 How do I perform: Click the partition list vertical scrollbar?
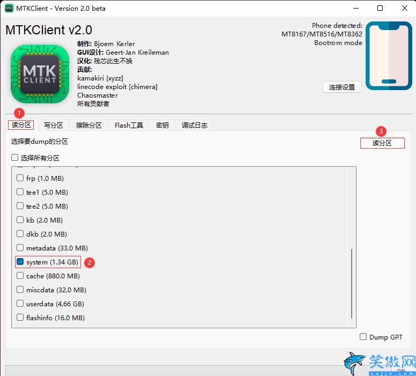(352, 283)
